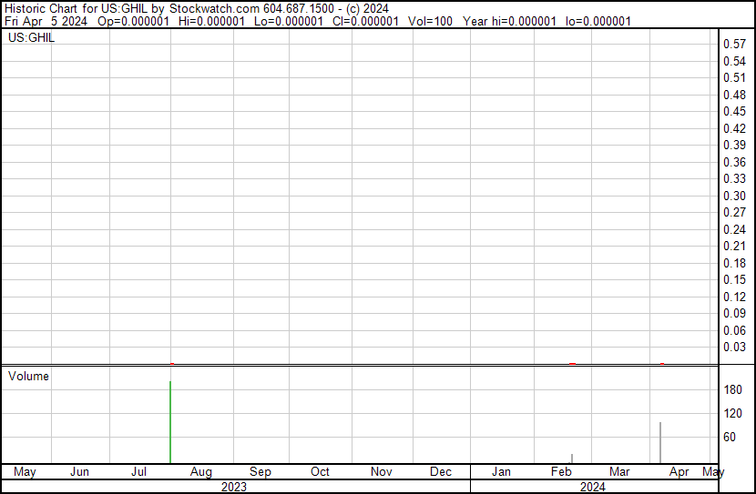Screen dimensions: 756x494
Task: Click the 120 volume axis label
Action: pyautogui.click(x=733, y=413)
